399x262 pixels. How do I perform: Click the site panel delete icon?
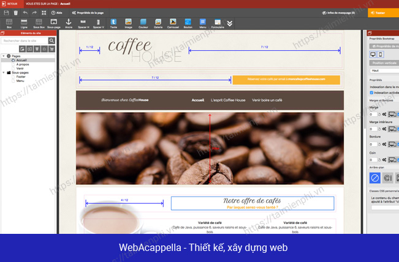(37, 49)
